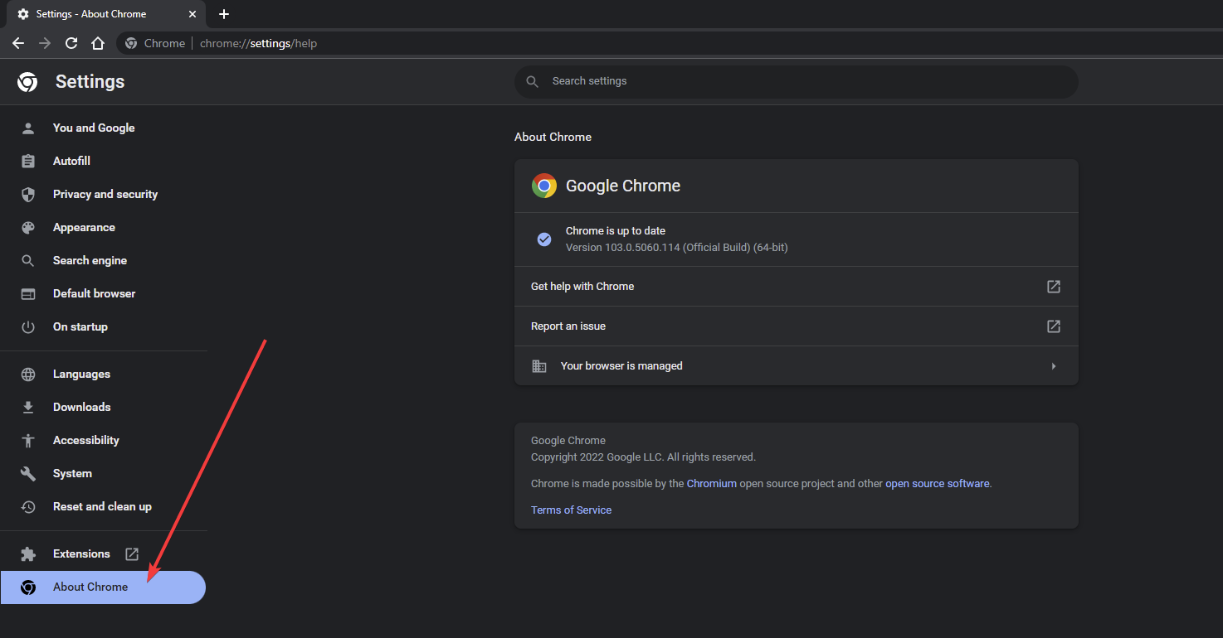Click the browser Forward arrow
Screen dimensions: 1223x638
coord(45,43)
